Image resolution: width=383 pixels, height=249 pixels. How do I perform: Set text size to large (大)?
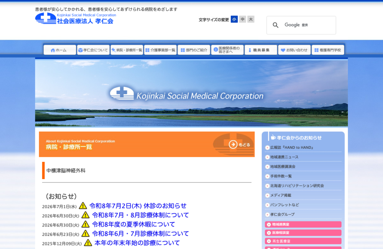tap(251, 19)
